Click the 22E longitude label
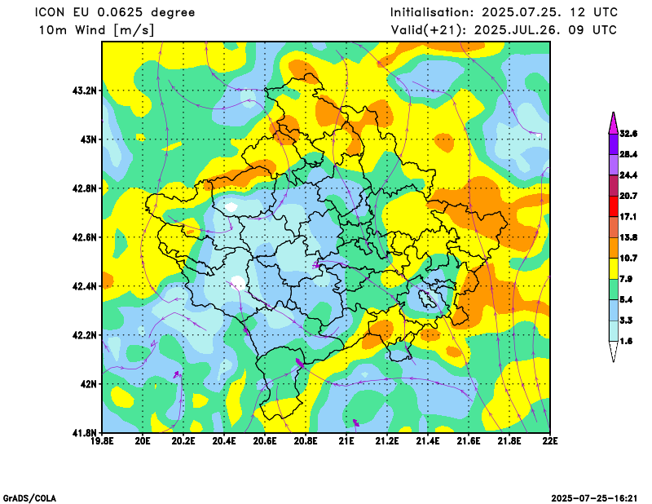Screen dimensions: 652x504 point(550,440)
